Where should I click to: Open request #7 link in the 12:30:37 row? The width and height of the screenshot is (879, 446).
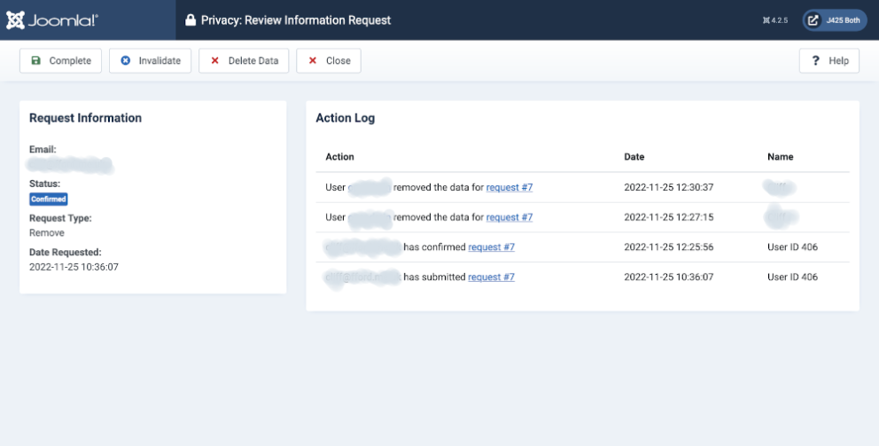tap(509, 187)
